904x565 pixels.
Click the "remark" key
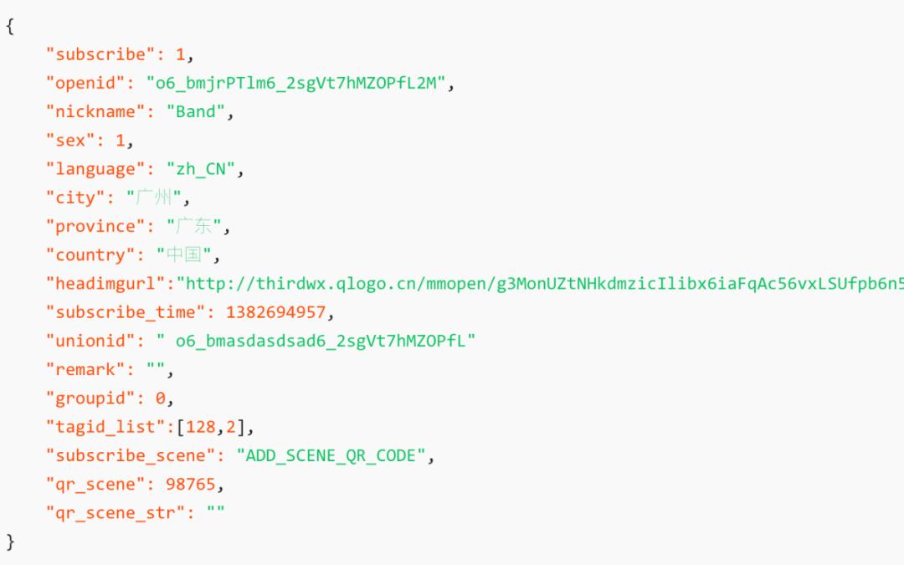pos(85,369)
